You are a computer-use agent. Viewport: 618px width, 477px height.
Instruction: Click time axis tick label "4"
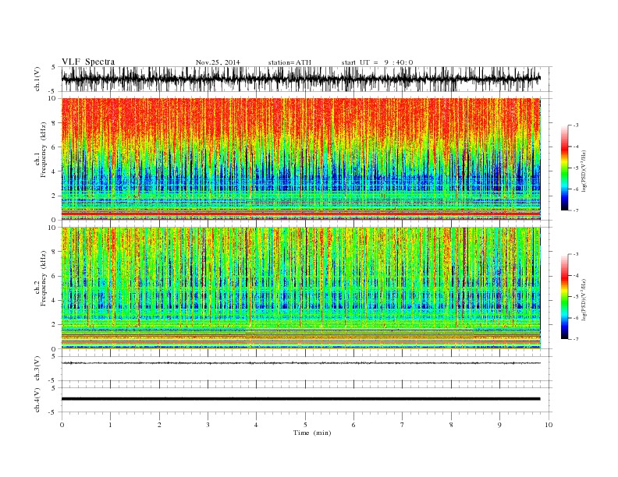tap(257, 425)
